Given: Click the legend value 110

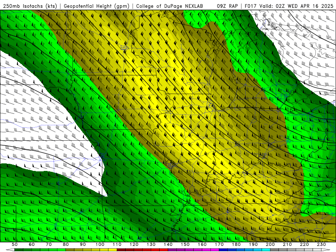Looking at the screenshot, I should click(x=117, y=244).
